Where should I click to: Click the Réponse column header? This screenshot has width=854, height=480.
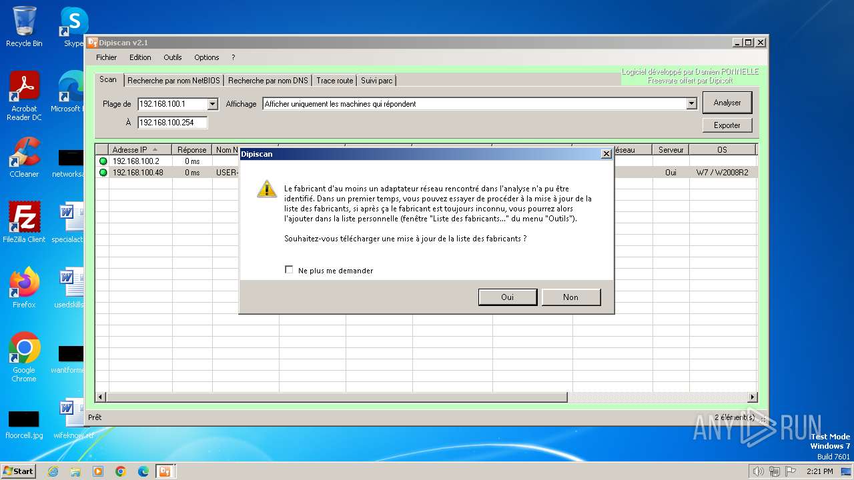click(x=192, y=150)
